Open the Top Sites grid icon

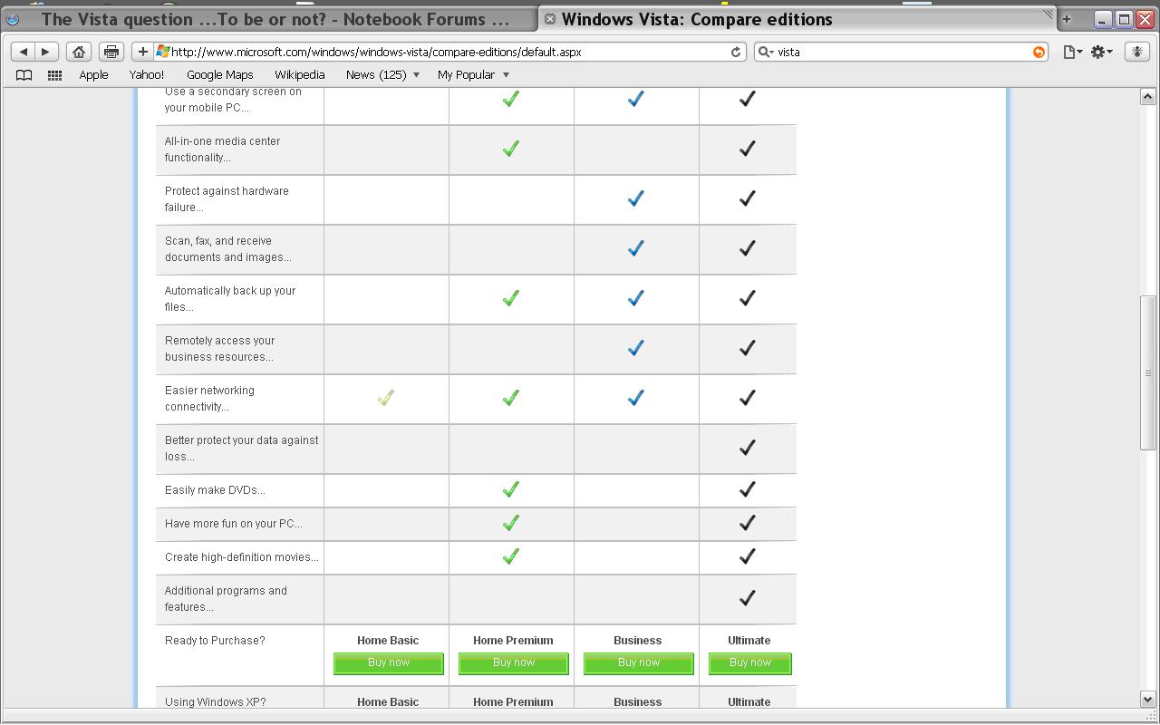click(x=54, y=75)
